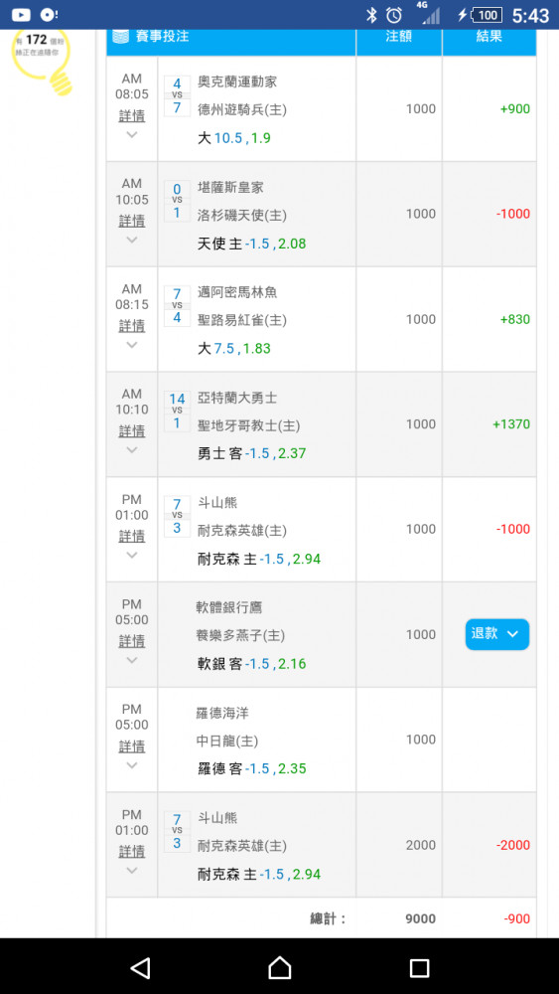Tap the 4 vs 7 score box
559x994 pixels.
(x=177, y=95)
